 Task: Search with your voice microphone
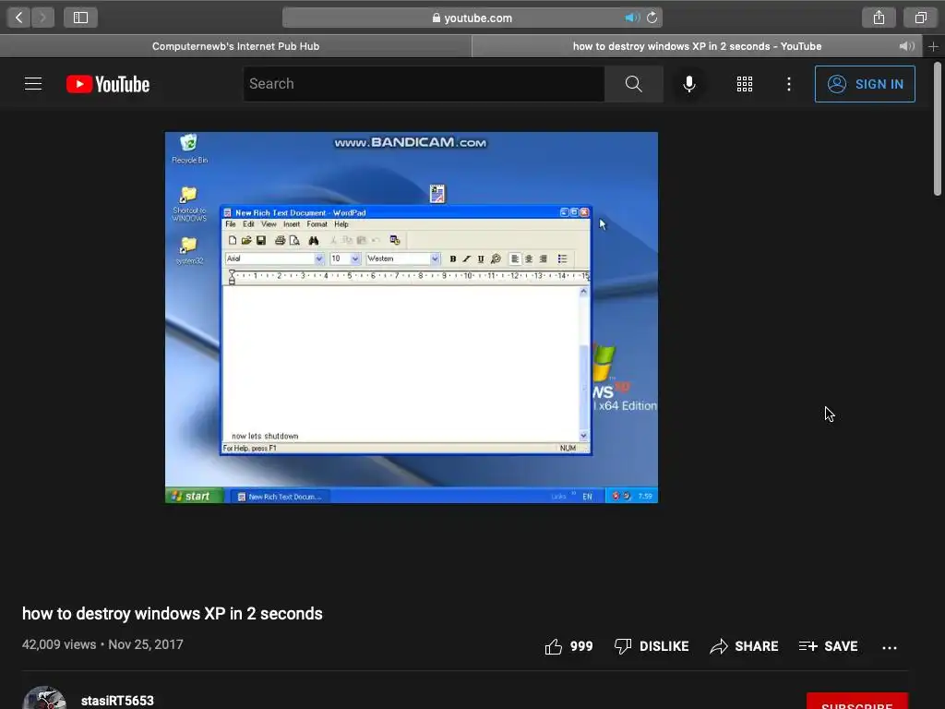pyautogui.click(x=689, y=84)
